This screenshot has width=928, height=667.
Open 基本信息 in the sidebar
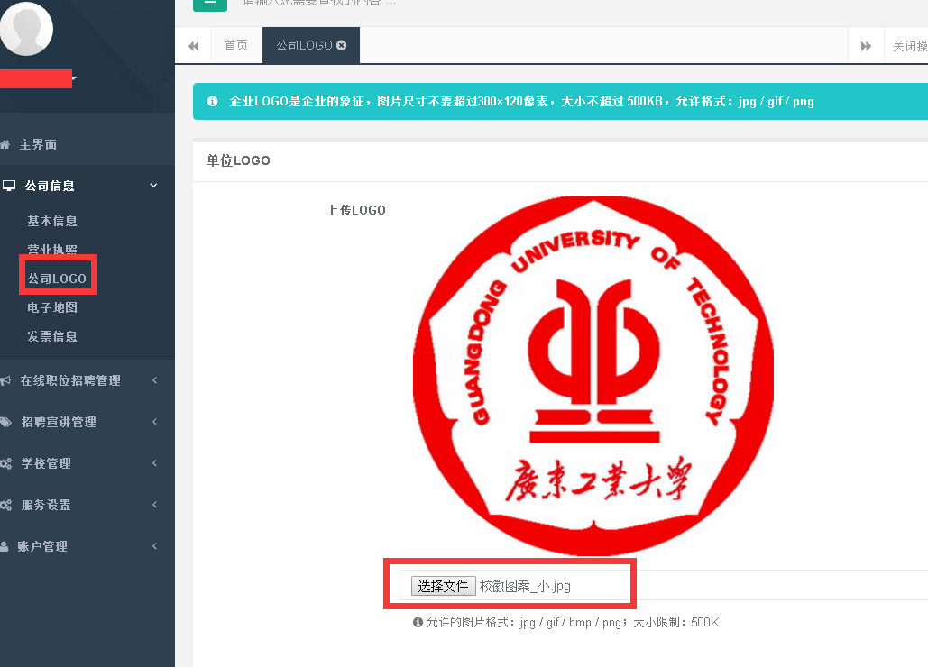pos(52,221)
